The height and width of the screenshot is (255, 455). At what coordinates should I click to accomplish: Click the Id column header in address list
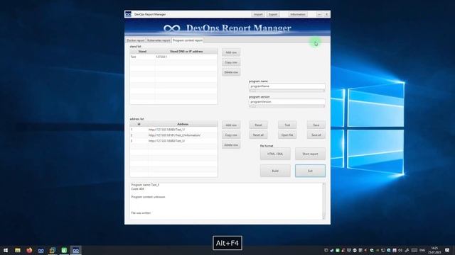[x=139, y=124]
